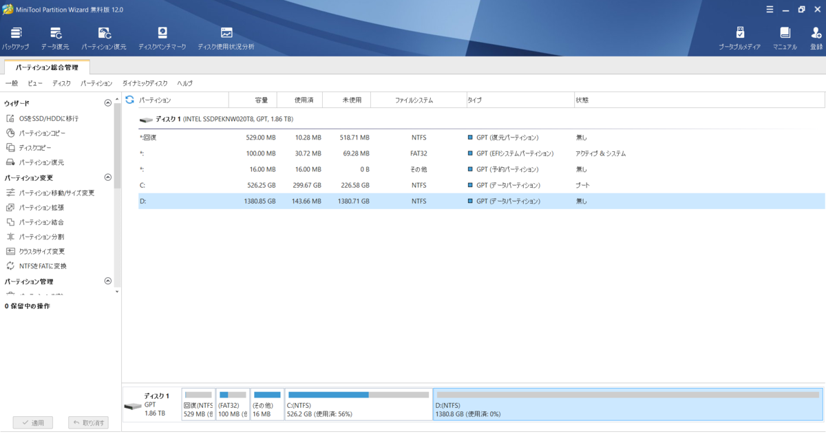Click the (その他) 16 MB block in disk map

[267, 404]
